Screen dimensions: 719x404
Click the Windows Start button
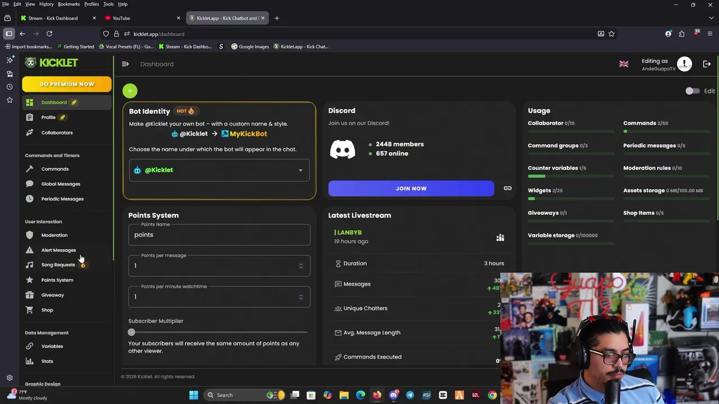pos(194,395)
